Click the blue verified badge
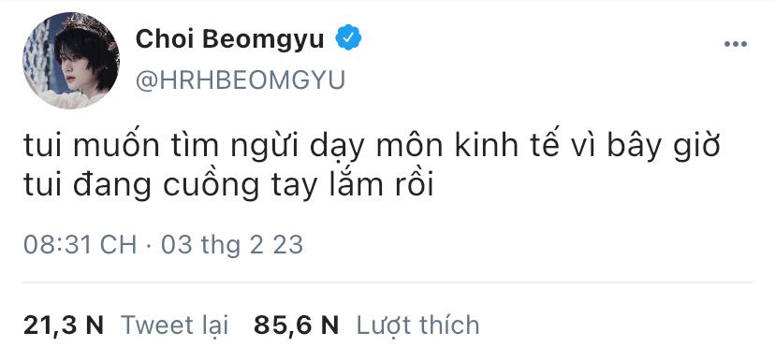This screenshot has height=361, width=775. point(348,38)
